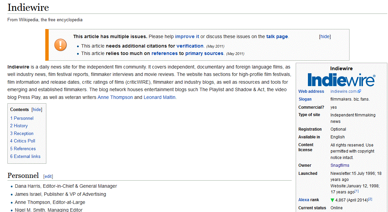Open footnote [1] after '17 years ago'
388x212 pixels.
point(357,191)
